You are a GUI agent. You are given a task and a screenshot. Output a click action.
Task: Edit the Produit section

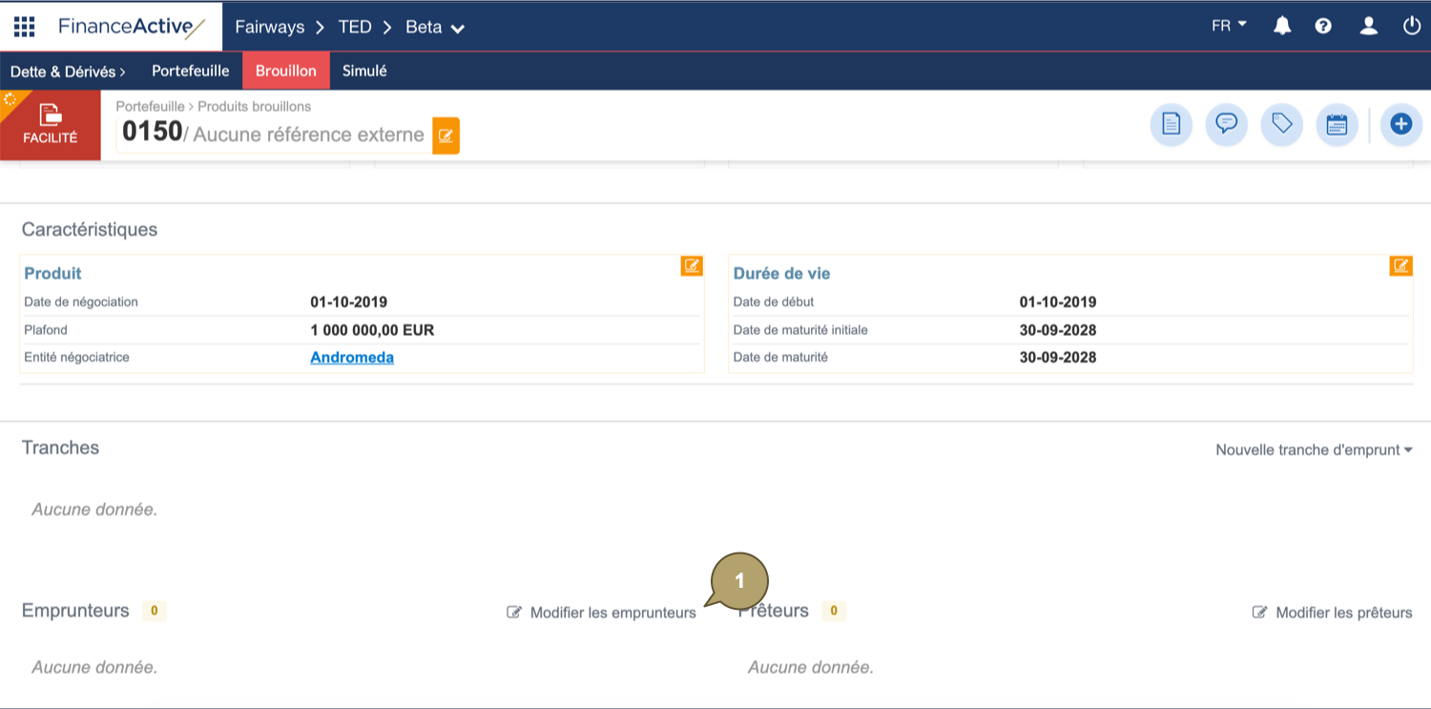coord(692,266)
